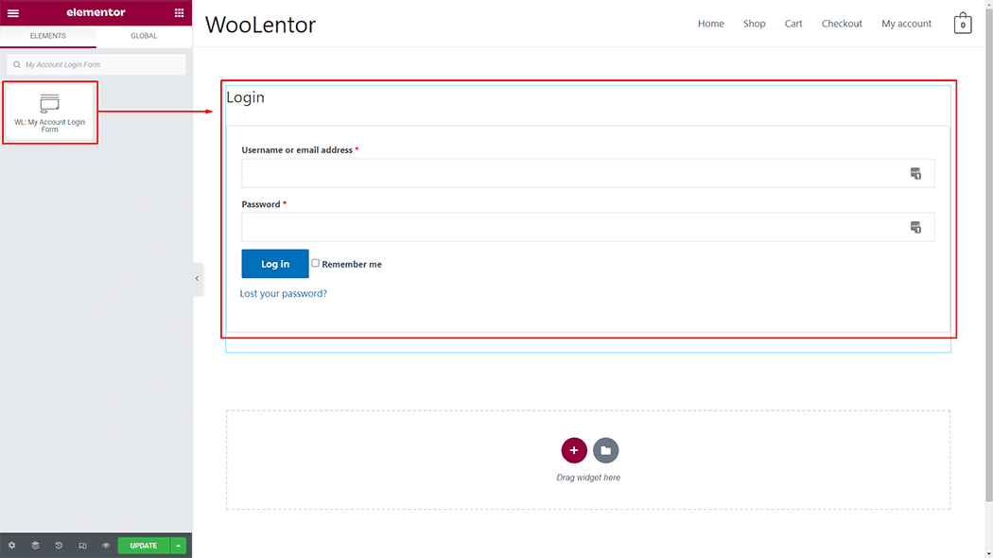993x558 pixels.
Task: Toggle the Remember me checkbox
Action: (x=316, y=263)
